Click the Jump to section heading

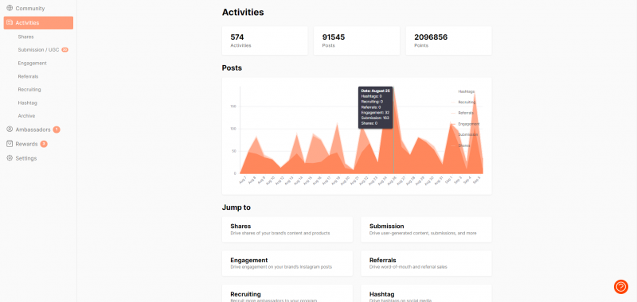click(236, 207)
